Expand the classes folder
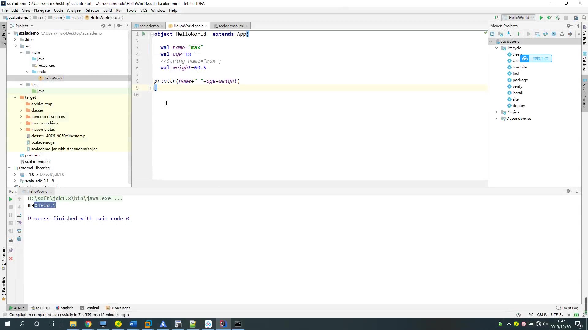 point(21,110)
